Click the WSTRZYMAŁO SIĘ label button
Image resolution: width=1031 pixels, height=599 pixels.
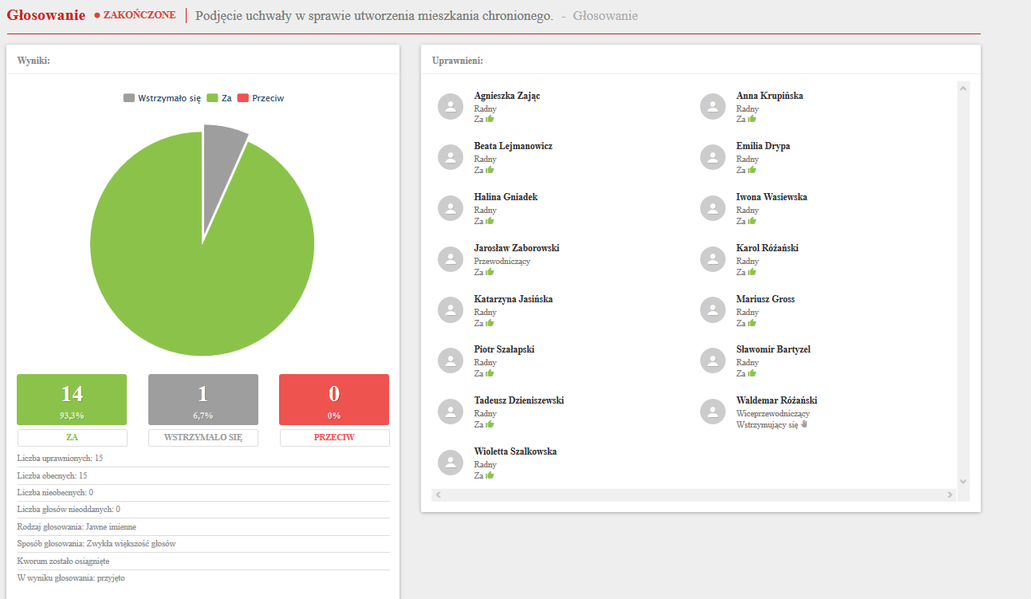(203, 438)
